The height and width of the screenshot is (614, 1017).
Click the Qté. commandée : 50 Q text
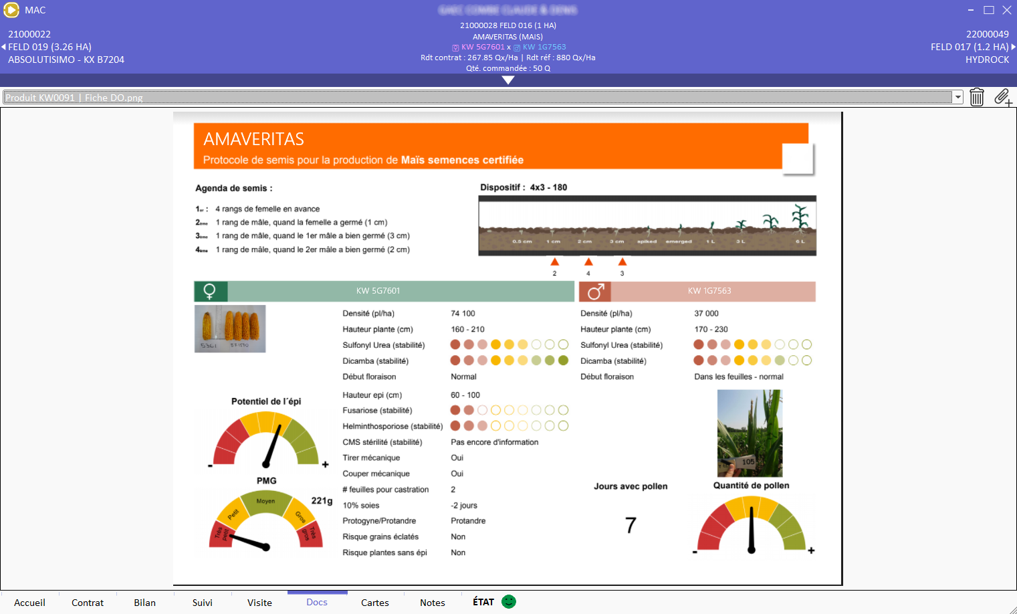coord(508,68)
